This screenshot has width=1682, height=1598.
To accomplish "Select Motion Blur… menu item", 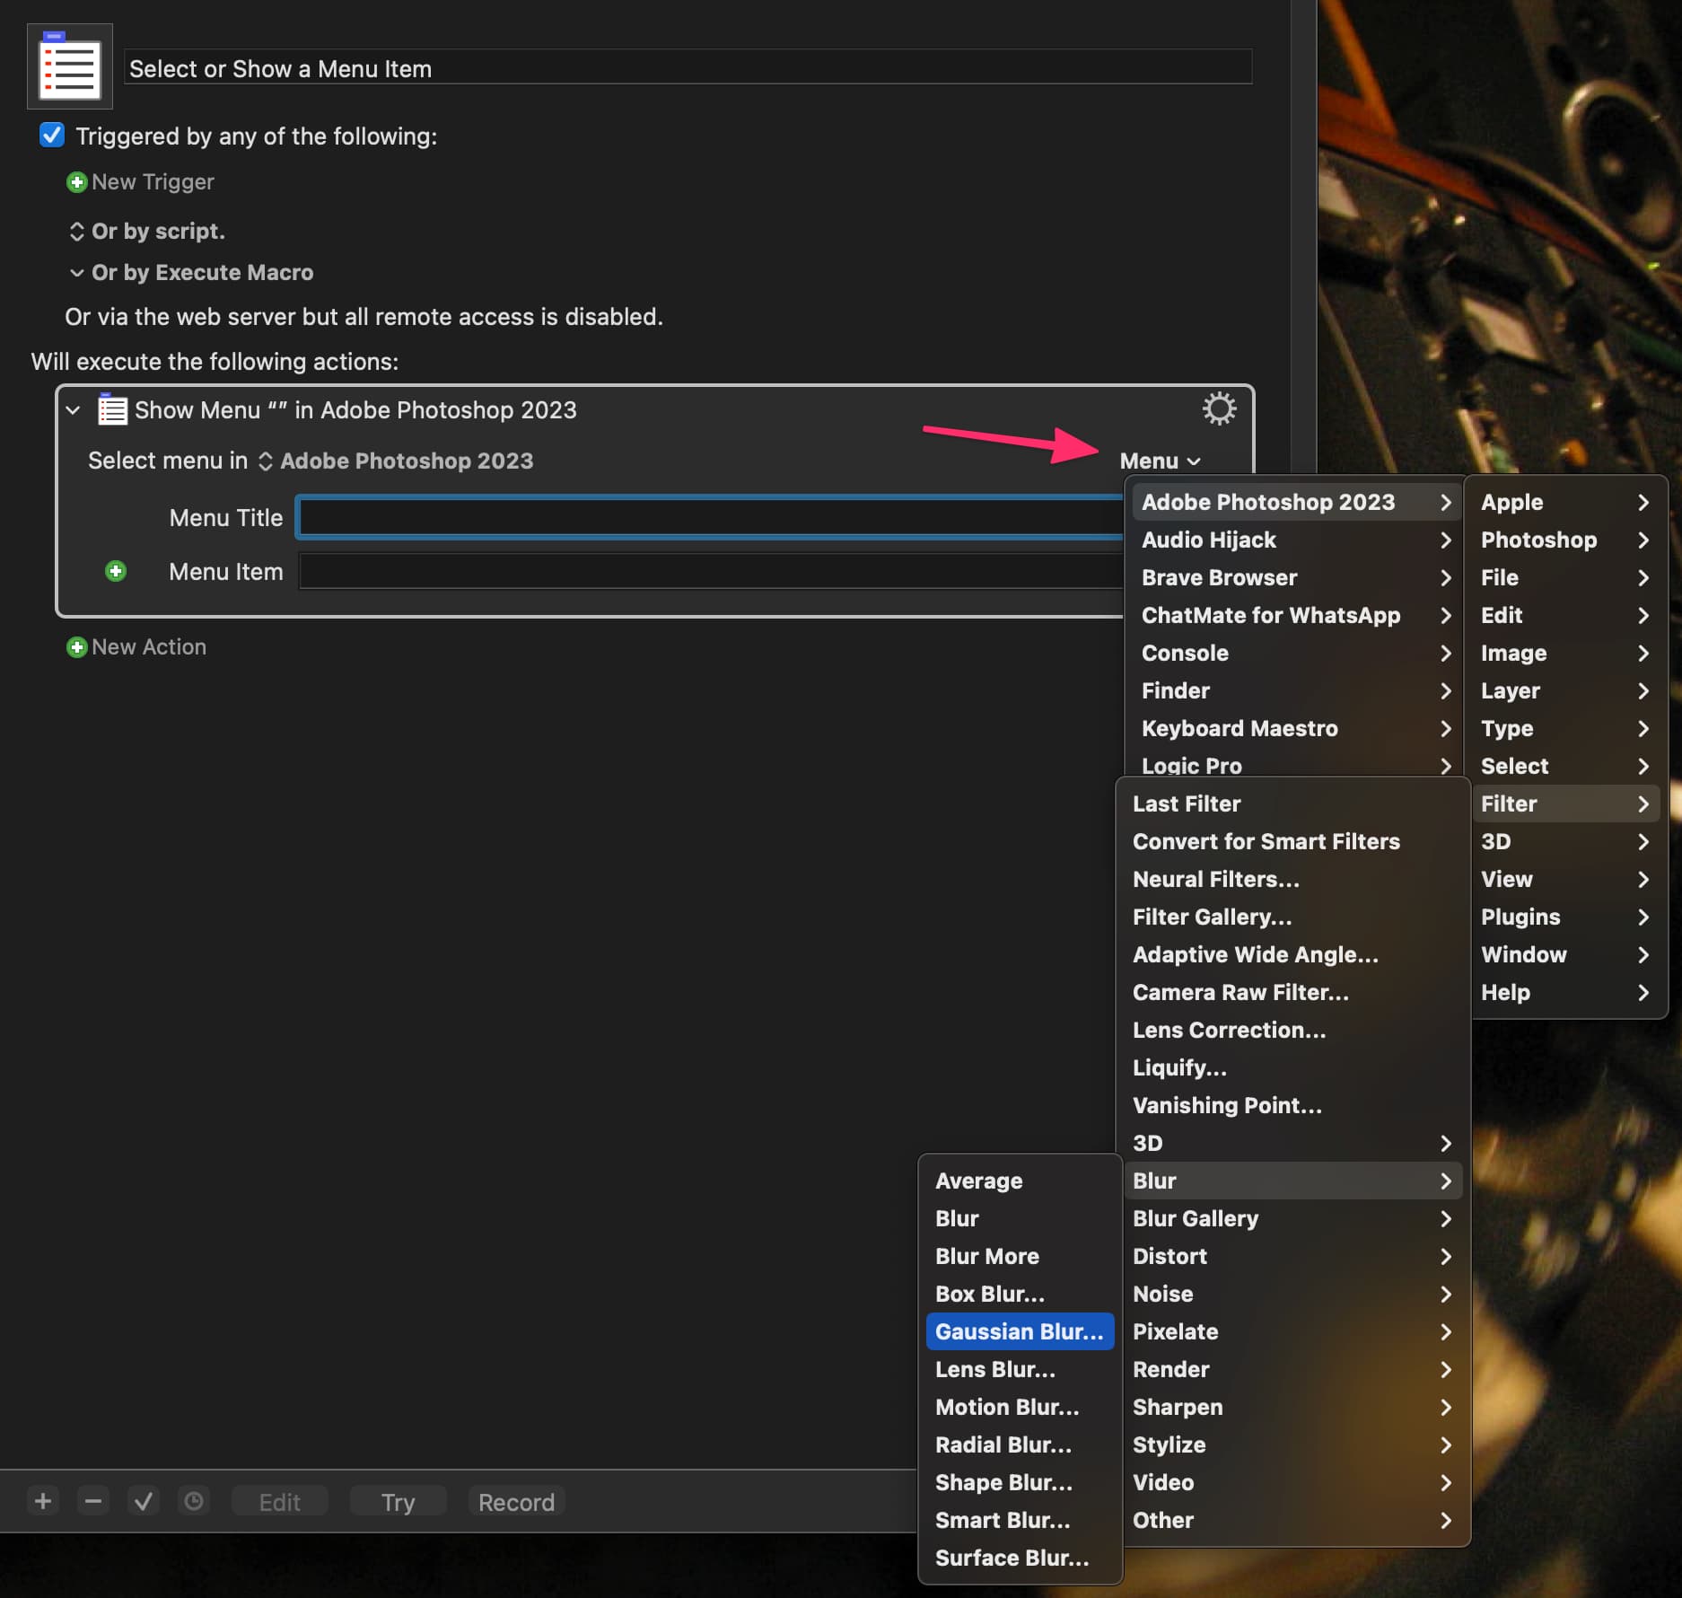I will coord(1020,1407).
